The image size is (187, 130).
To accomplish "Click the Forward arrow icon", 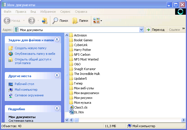I will click(31, 21).
